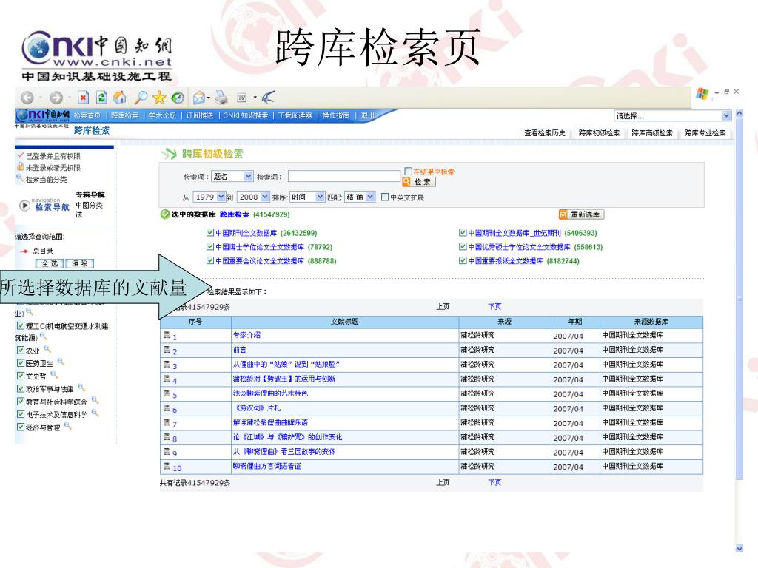The image size is (758, 568).
Task: Click the magnifier icon beside 电子技术及信息科学
Action: click(95, 413)
